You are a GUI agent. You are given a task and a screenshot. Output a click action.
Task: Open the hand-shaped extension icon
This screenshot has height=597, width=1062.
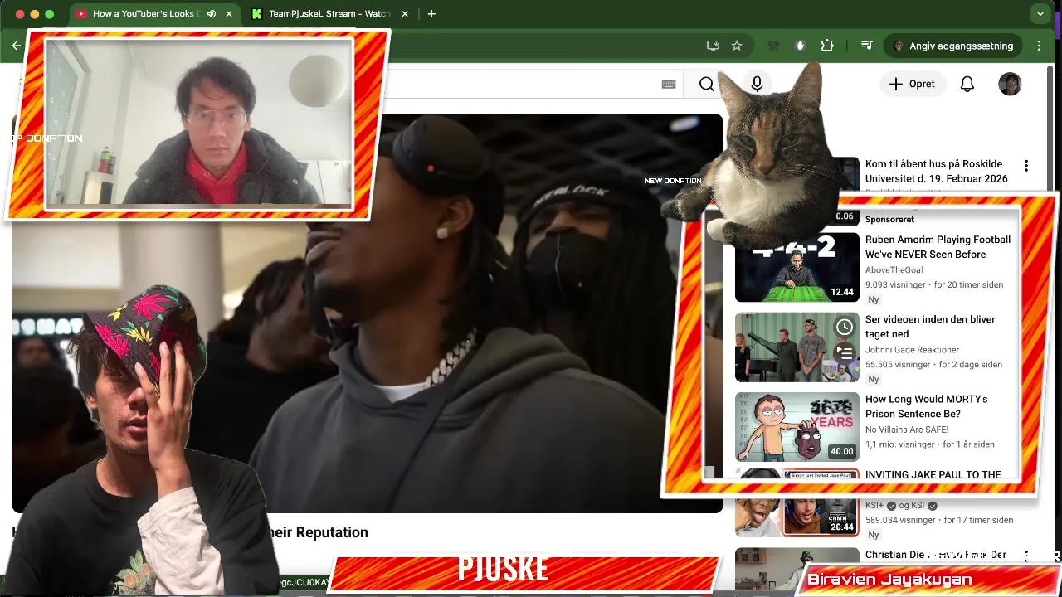(801, 46)
